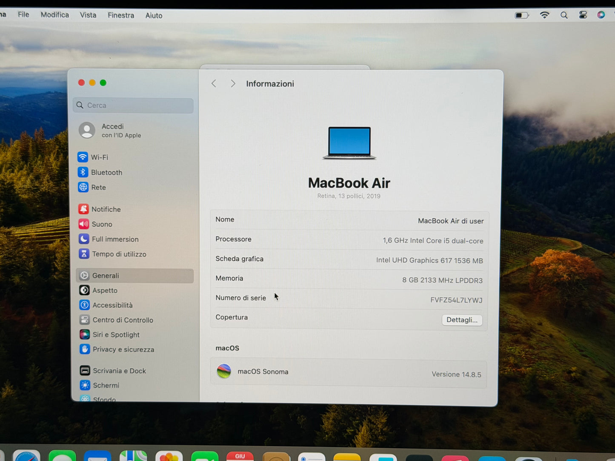
Task: Select Generali in sidebar
Action: 134,276
